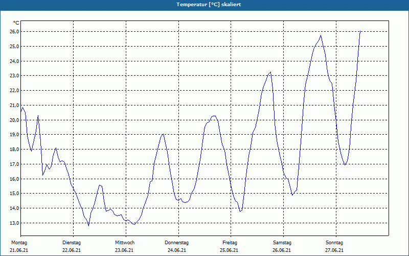This screenshot has width=409, height=256.
Task: Click the 15,0 y-axis value
Action: point(14,194)
